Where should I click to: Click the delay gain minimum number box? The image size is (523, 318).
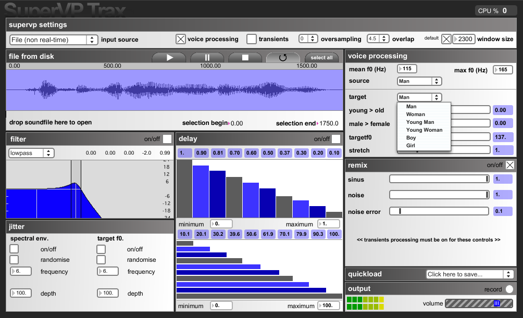coord(221,224)
